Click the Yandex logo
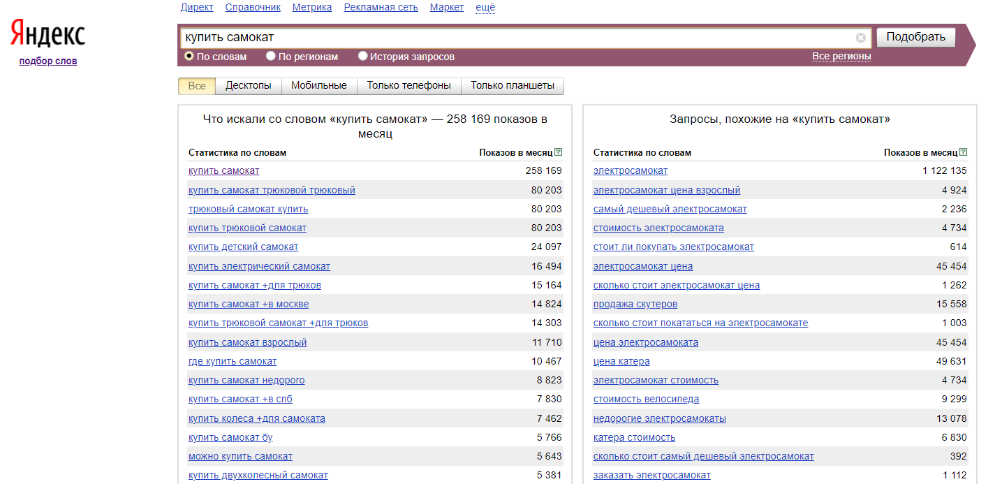Viewport: 995px width, 484px height. pyautogui.click(x=47, y=34)
